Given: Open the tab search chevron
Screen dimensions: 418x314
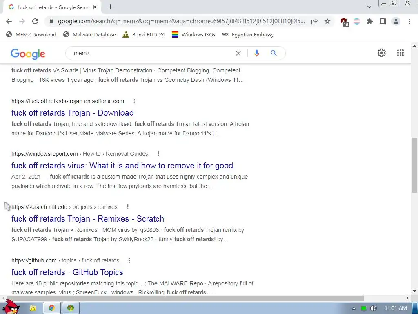Looking at the screenshot, I should pos(369,7).
